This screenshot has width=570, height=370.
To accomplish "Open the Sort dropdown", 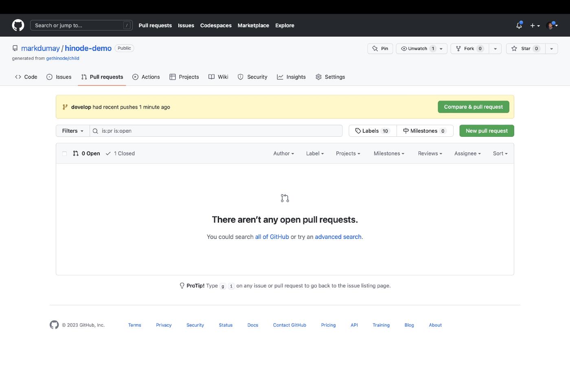I will pos(500,153).
